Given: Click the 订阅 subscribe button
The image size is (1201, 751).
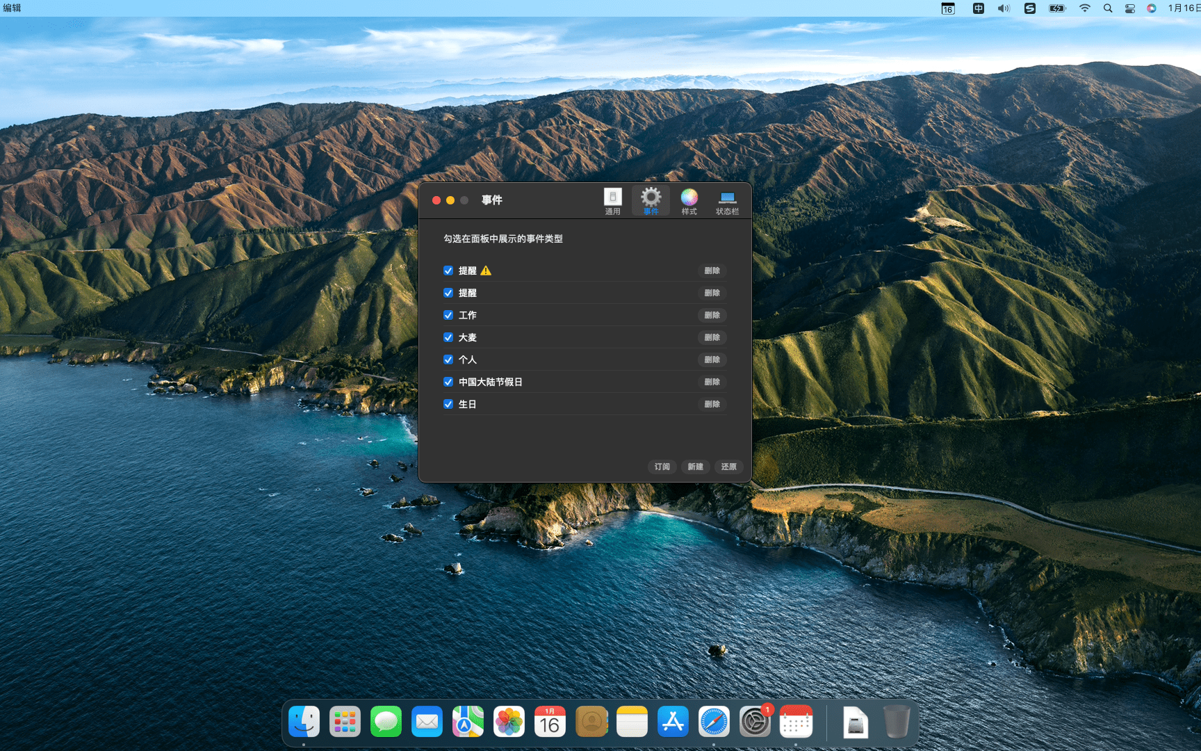Looking at the screenshot, I should click(662, 467).
